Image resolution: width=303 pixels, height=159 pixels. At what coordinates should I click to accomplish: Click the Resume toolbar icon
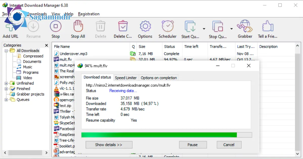pos(33,26)
